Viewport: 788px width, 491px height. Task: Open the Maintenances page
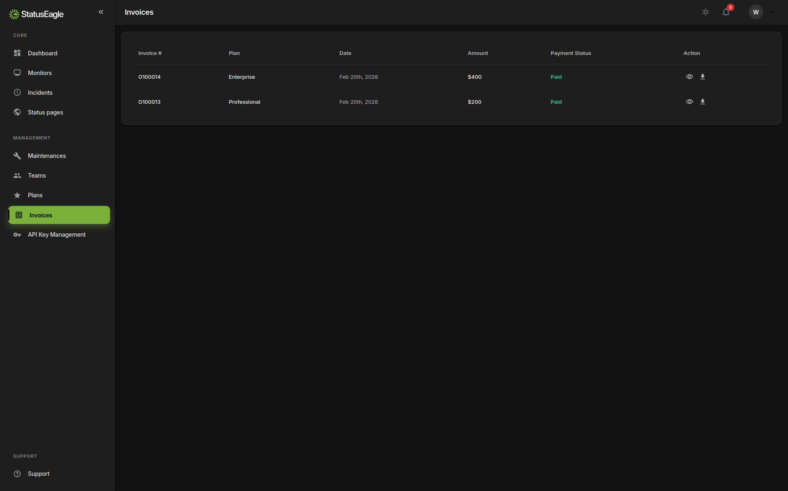(47, 155)
